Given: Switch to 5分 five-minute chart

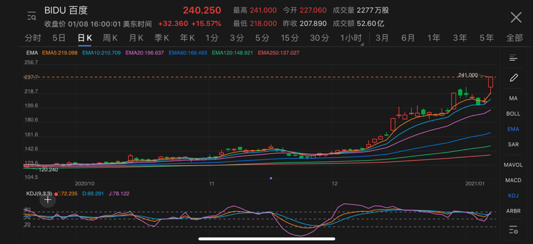Looking at the screenshot, I should [x=262, y=38].
